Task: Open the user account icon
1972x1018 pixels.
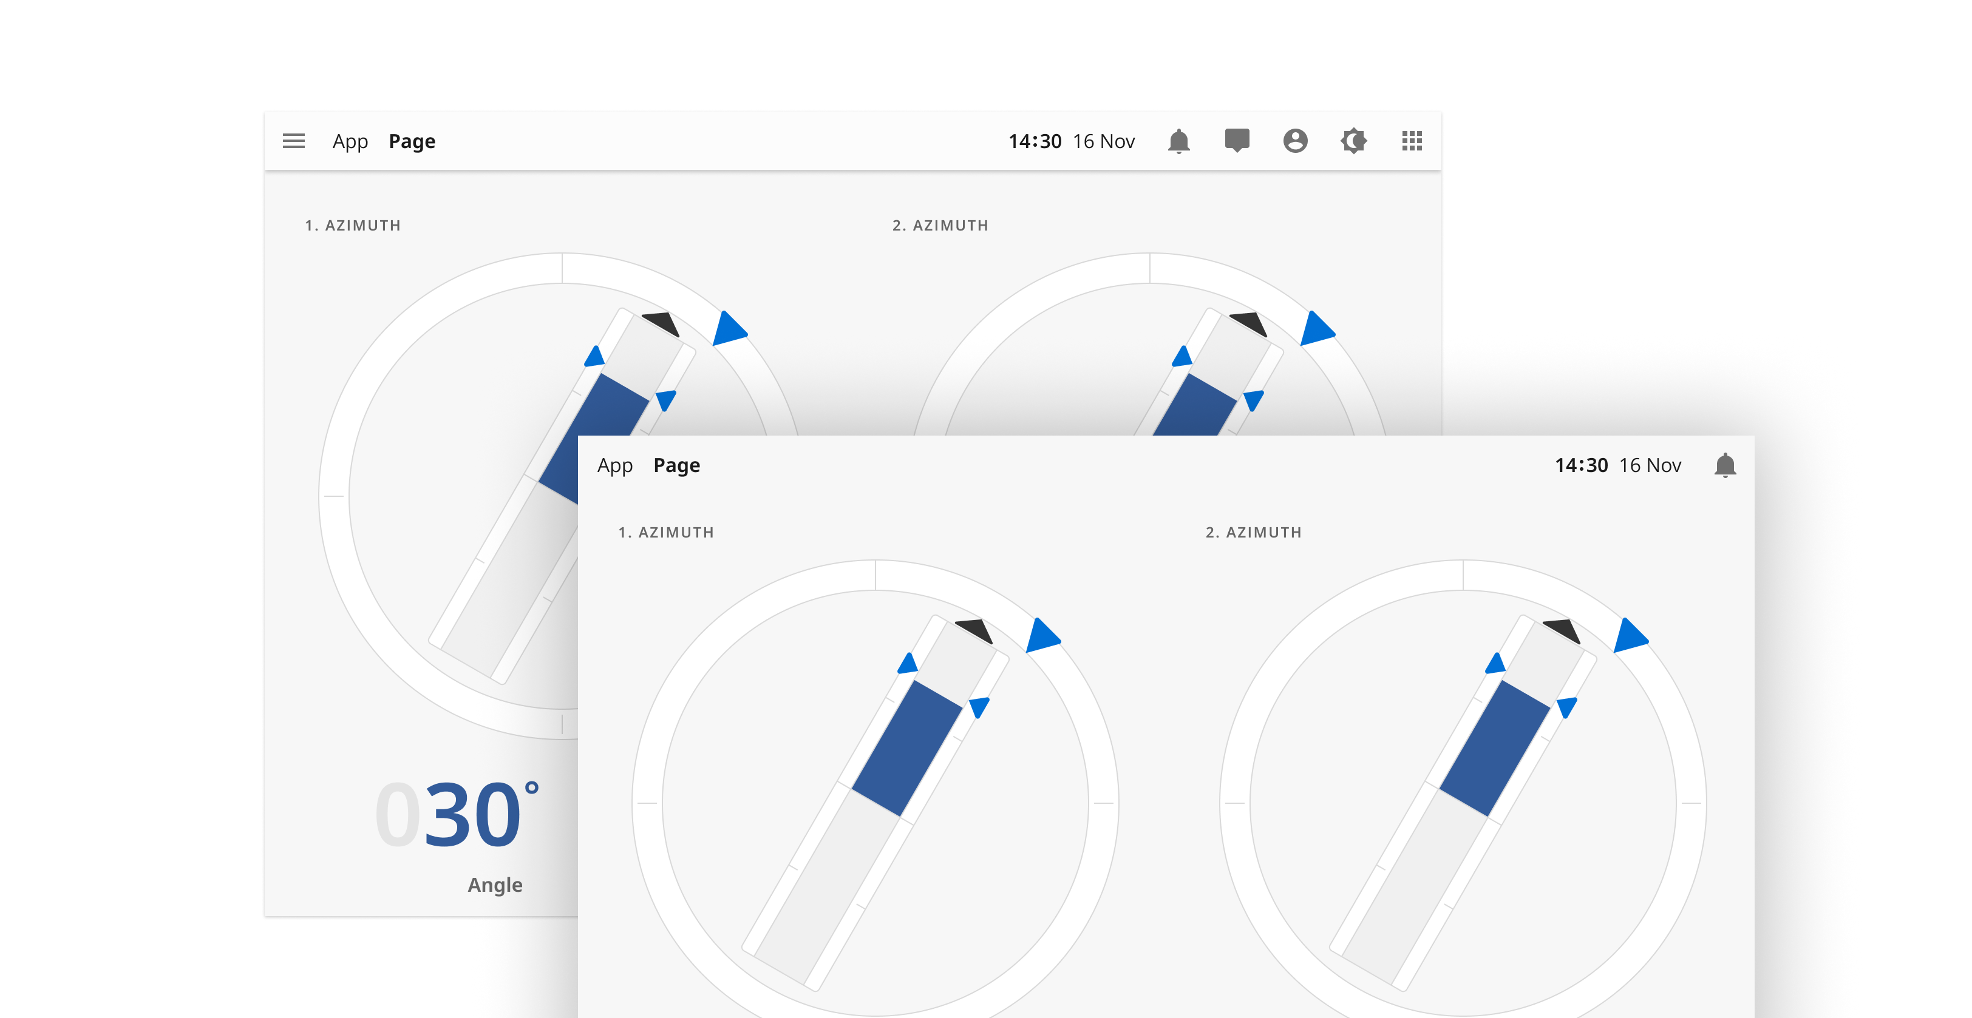Action: 1295,141
